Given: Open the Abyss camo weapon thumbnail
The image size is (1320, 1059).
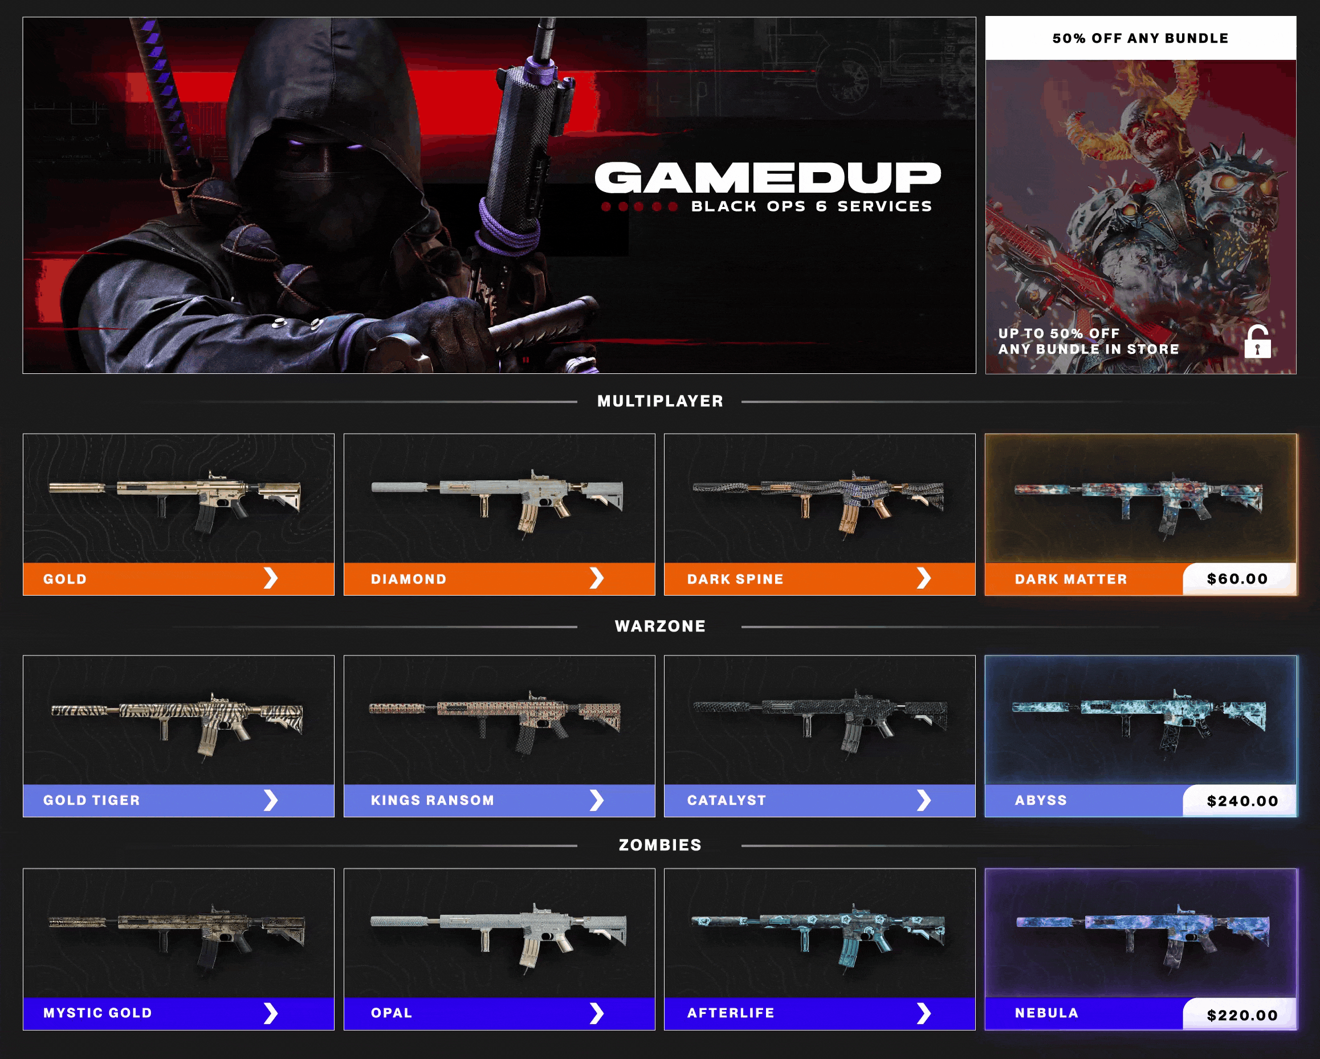Looking at the screenshot, I should pyautogui.click(x=1140, y=720).
